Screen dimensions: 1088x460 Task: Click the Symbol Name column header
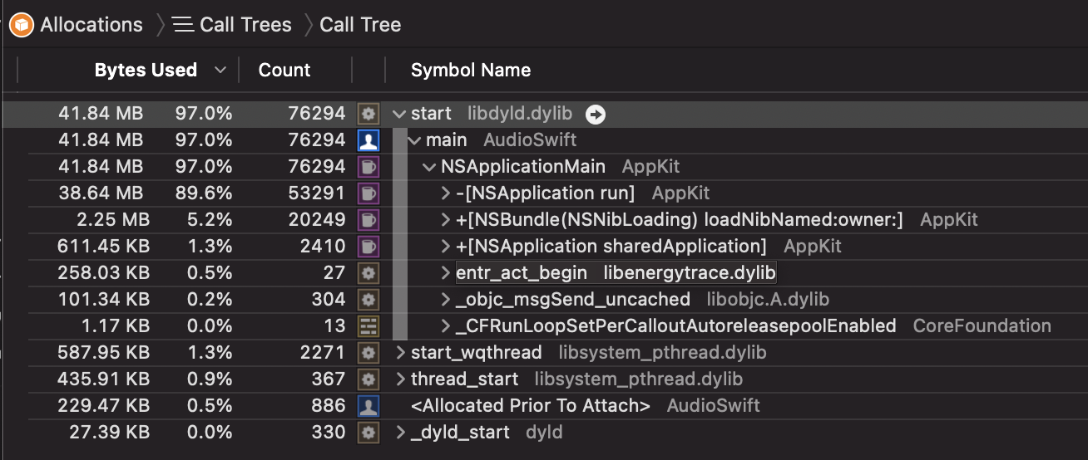(471, 71)
